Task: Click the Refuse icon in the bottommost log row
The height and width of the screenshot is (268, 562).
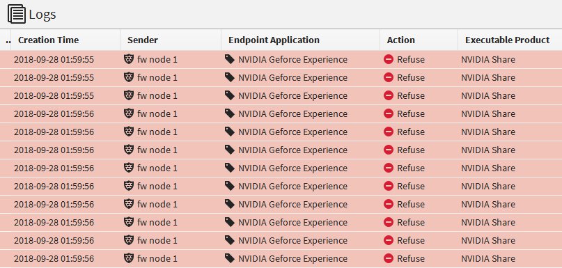Action: 389,258
